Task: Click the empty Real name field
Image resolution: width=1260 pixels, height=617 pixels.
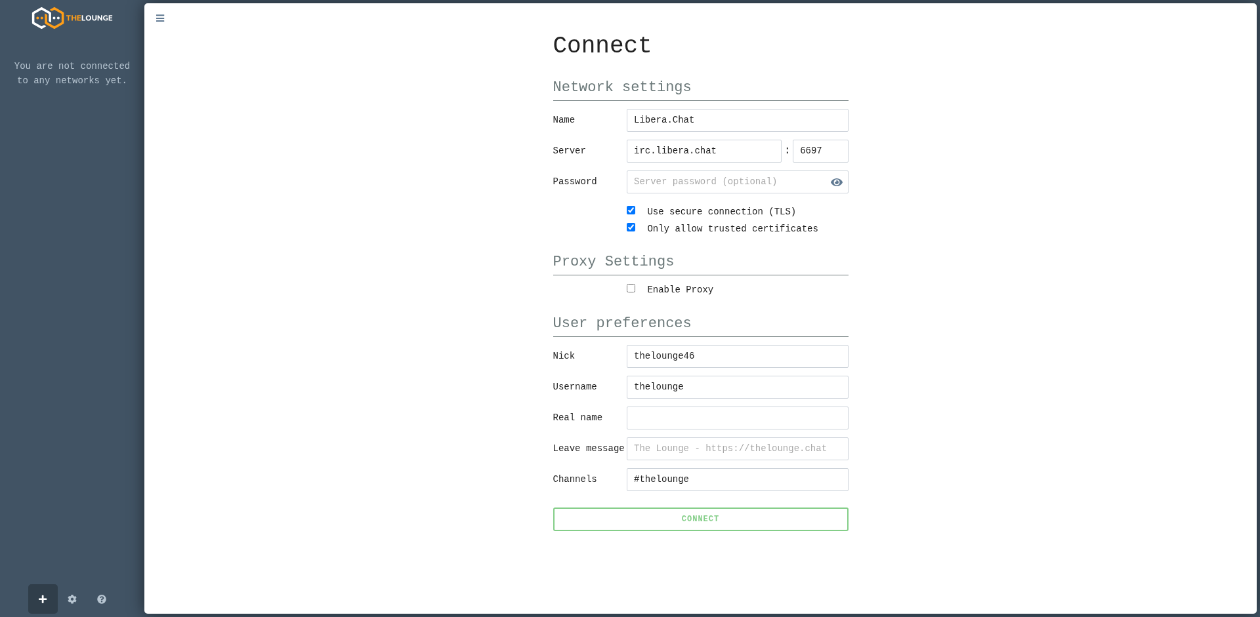Action: (737, 418)
